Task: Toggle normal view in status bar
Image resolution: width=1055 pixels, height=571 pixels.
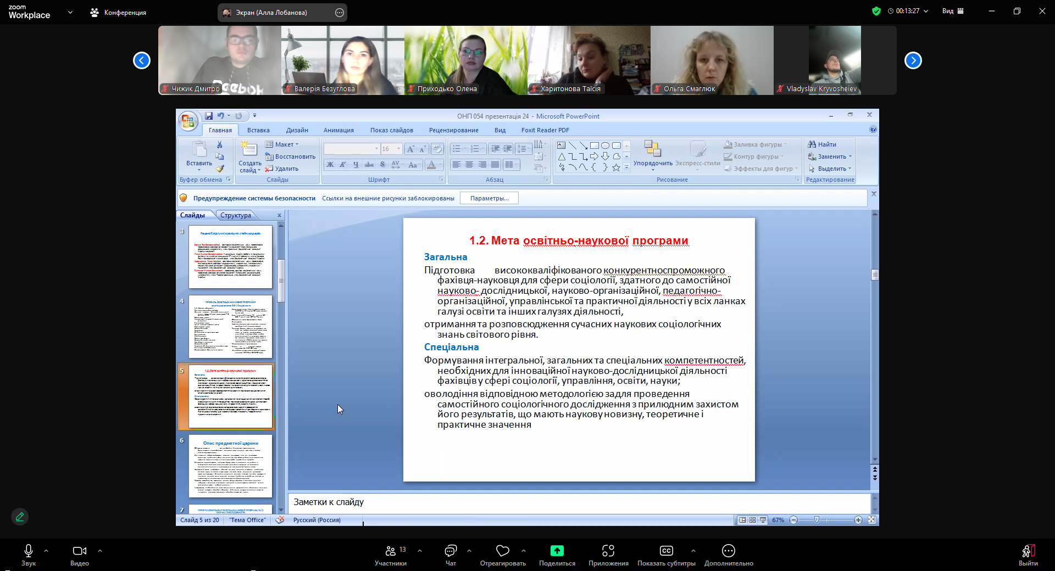Action: (742, 520)
